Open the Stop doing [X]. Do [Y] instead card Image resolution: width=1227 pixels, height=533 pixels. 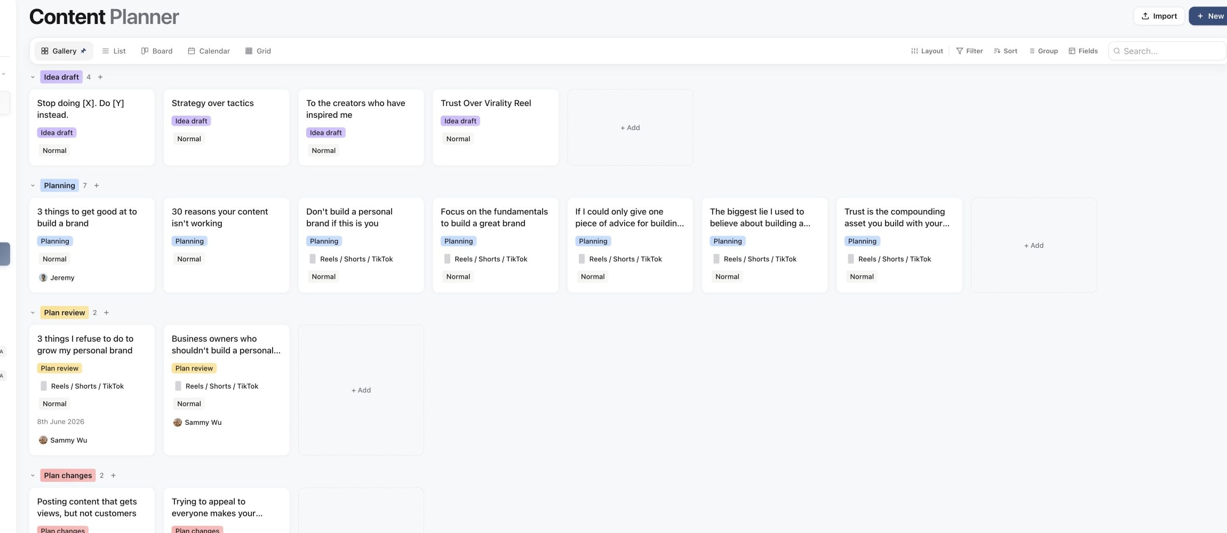(92, 127)
